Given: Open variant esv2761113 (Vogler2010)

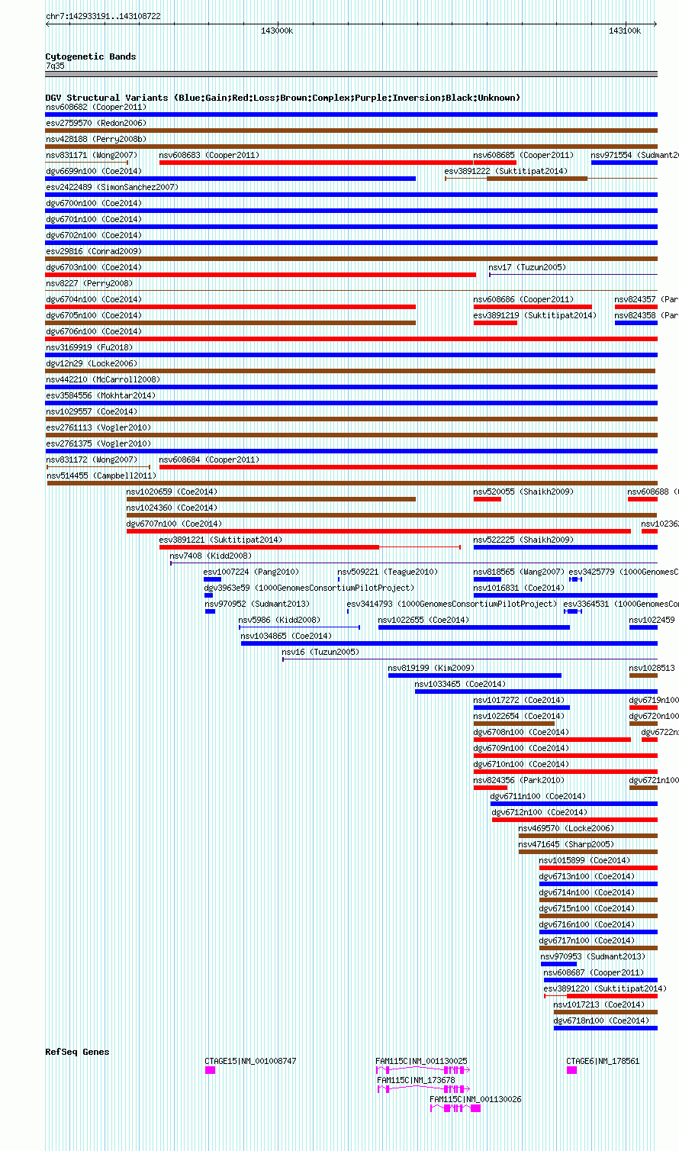Looking at the screenshot, I should (351, 435).
